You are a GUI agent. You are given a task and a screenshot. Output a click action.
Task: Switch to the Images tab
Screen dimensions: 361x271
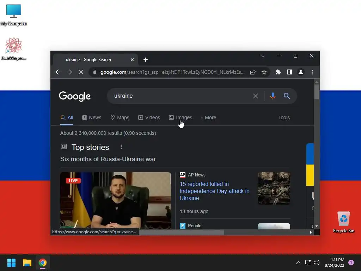[180, 118]
